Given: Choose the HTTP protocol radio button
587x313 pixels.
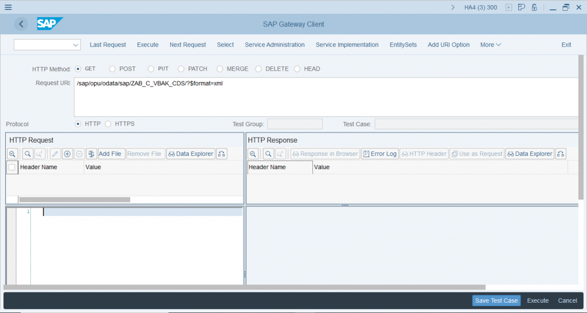Looking at the screenshot, I should click(78, 124).
